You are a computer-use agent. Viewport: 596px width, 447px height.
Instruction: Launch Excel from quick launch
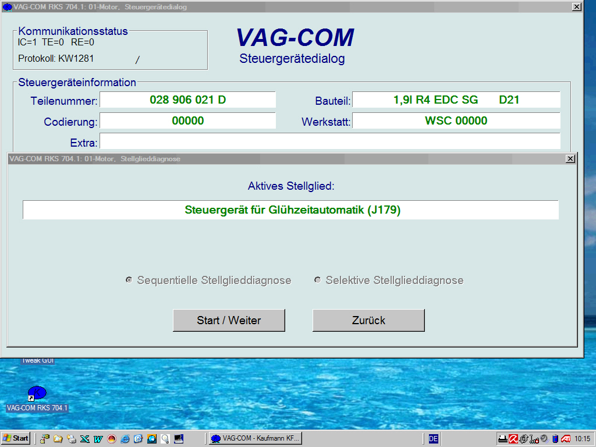click(85, 439)
